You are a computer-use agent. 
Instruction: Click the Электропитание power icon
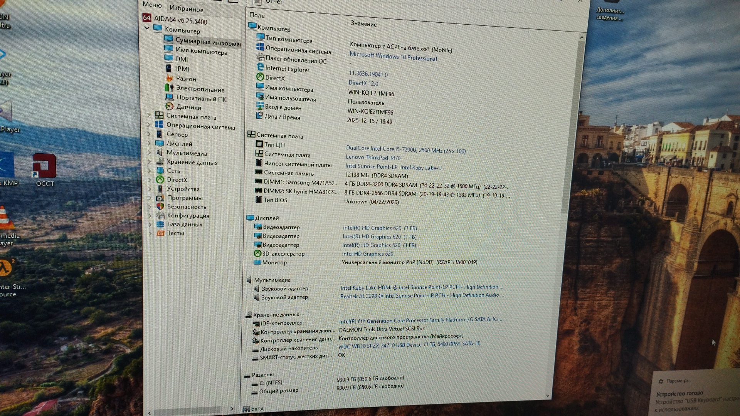point(169,88)
